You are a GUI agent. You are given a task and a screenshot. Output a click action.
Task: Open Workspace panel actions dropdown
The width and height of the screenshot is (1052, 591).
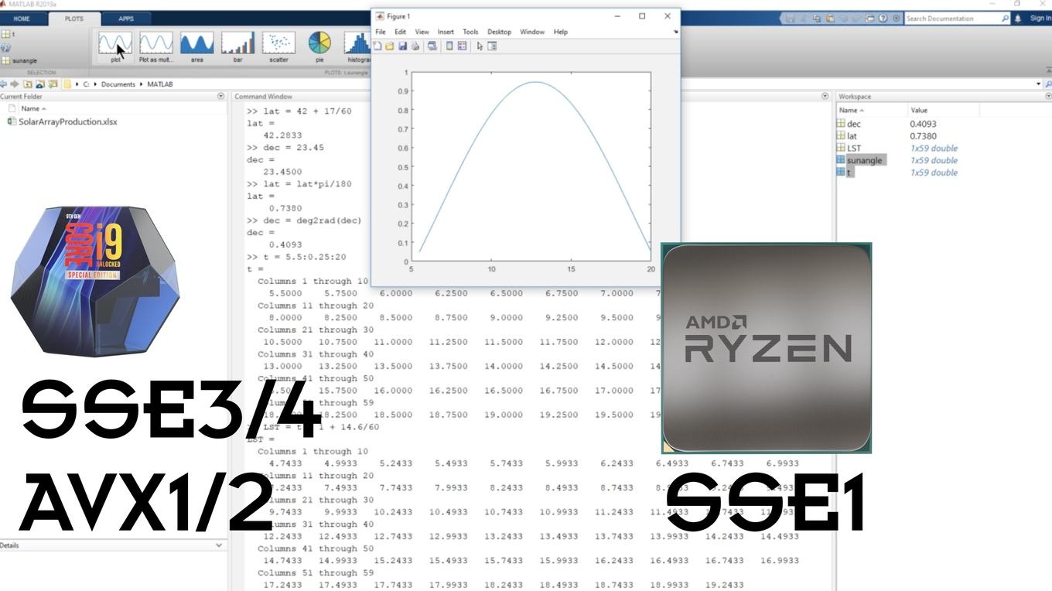pos(1047,97)
